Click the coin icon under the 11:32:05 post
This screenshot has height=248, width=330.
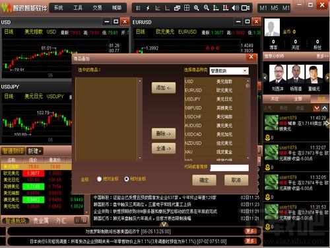(267, 197)
